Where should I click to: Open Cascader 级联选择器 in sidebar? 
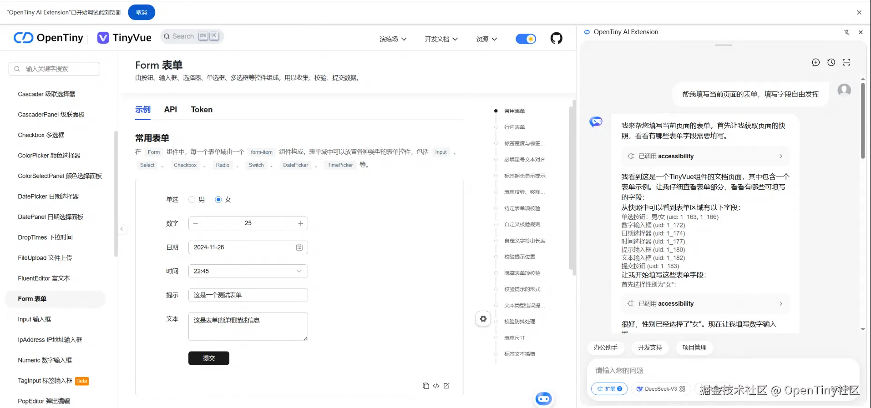click(x=46, y=94)
